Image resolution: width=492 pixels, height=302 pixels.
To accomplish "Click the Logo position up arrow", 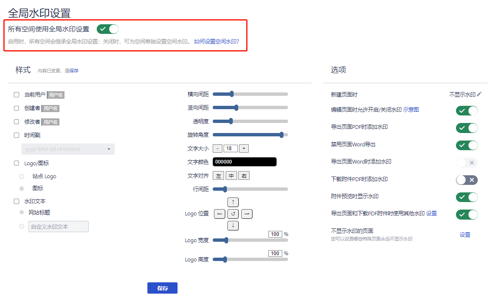I will (233, 202).
